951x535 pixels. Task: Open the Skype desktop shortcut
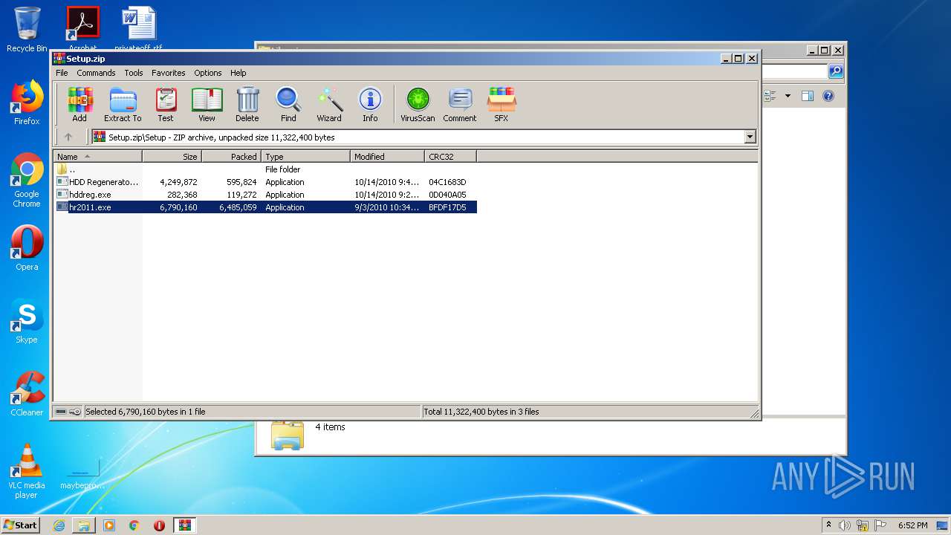[27, 321]
